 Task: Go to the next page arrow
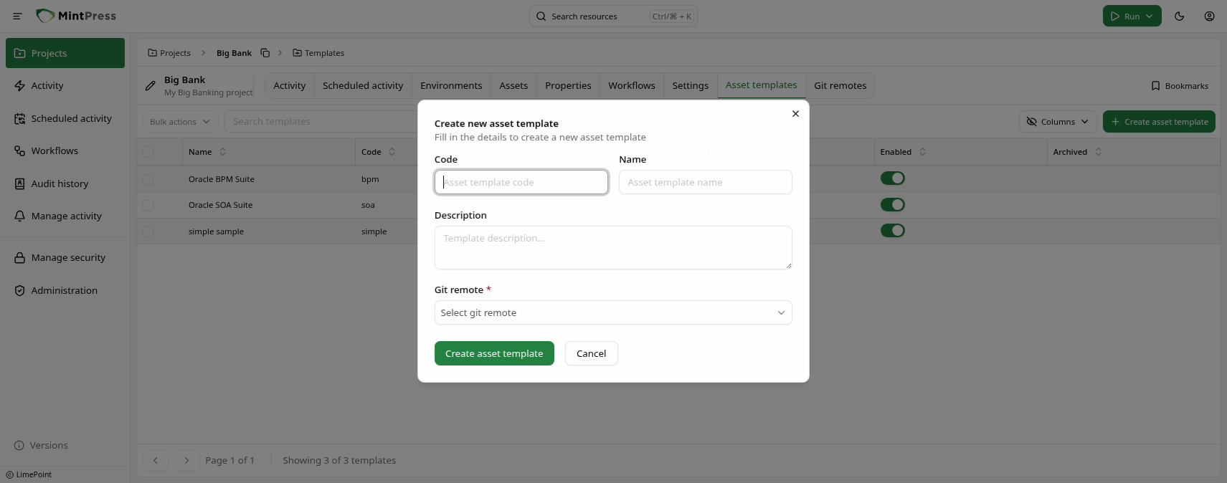coord(186,460)
